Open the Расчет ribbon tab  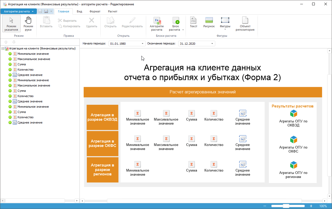pos(113,11)
